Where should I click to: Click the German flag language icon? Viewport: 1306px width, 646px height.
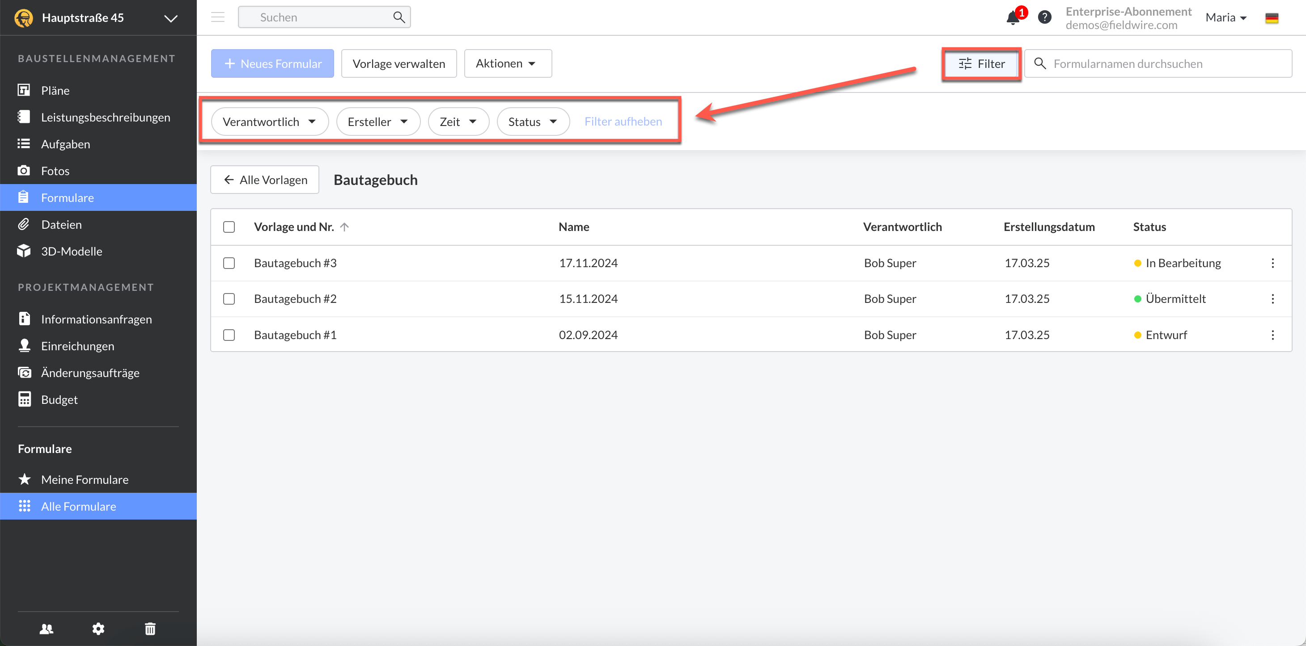[x=1272, y=18]
